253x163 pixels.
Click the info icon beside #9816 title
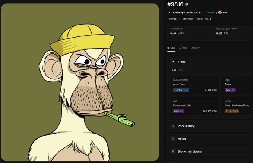(187, 4)
